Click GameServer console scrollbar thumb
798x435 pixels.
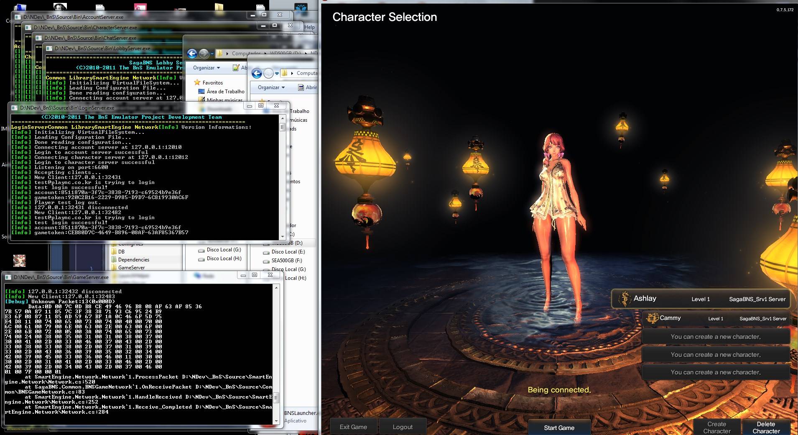pyautogui.click(x=276, y=398)
